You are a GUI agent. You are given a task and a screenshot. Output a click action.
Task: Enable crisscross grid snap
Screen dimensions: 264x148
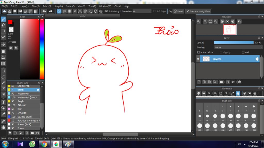coord(70,11)
